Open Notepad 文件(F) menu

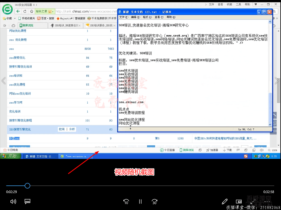pyautogui.click(x=124, y=17)
